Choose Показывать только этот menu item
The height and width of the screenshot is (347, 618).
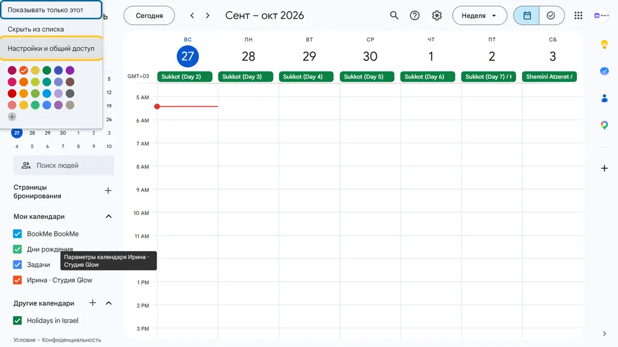coord(51,10)
